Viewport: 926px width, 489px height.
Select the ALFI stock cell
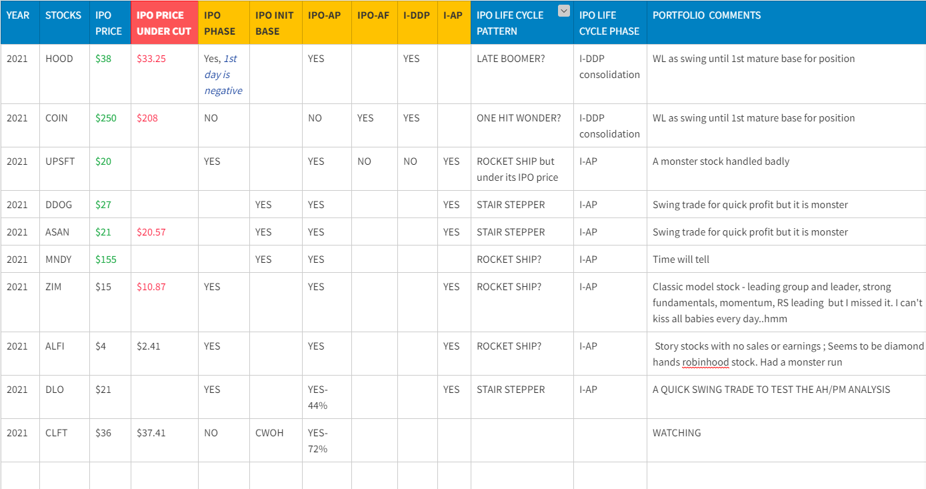[x=65, y=354]
